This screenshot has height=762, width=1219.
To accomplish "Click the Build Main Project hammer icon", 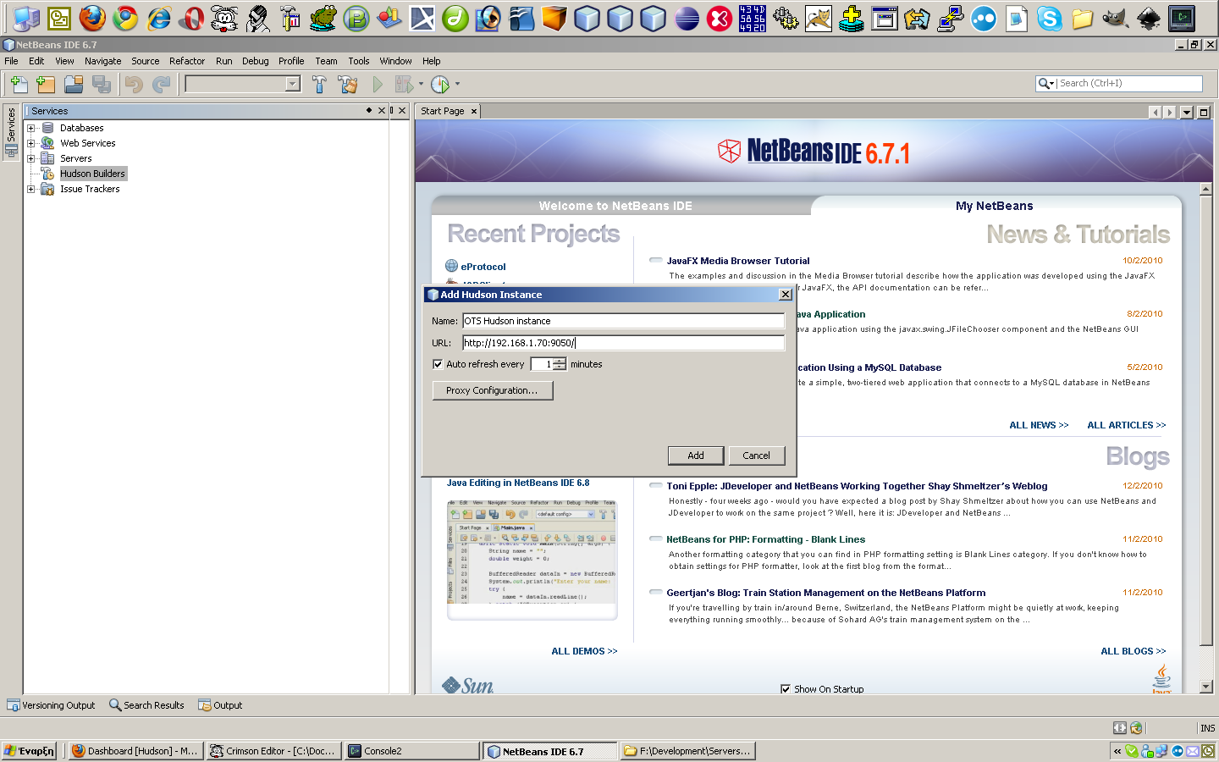I will (x=319, y=84).
